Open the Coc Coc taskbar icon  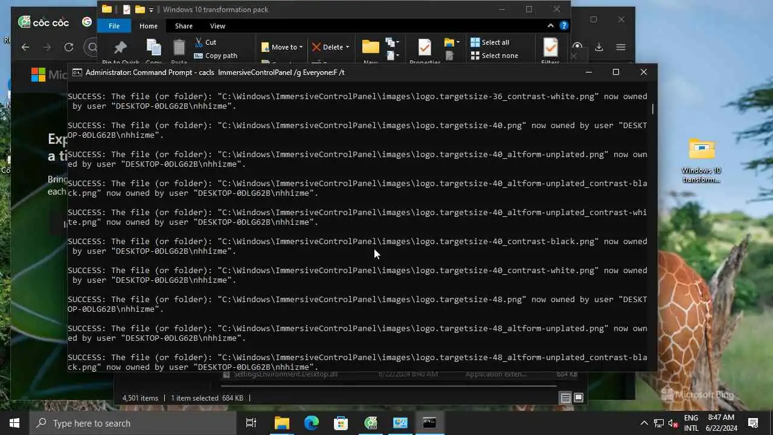pyautogui.click(x=371, y=423)
